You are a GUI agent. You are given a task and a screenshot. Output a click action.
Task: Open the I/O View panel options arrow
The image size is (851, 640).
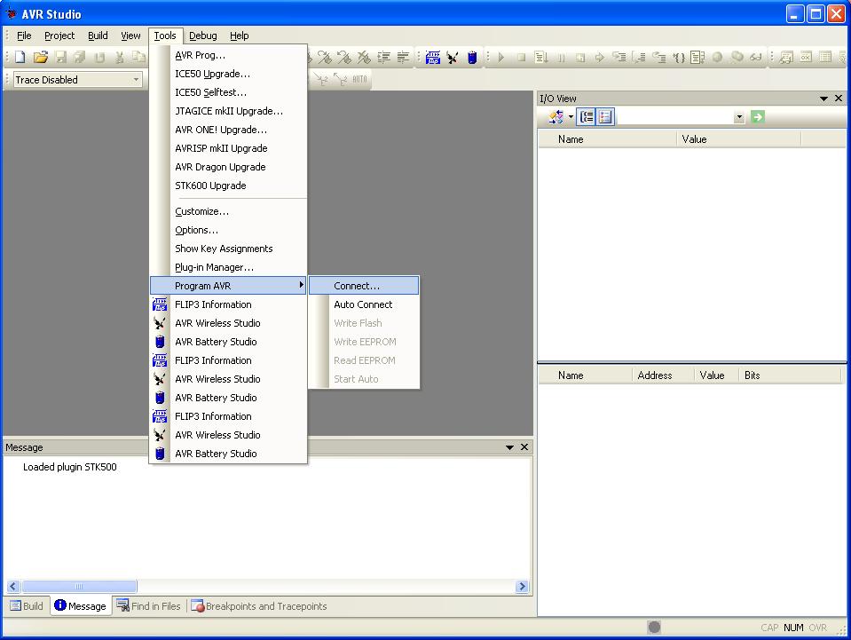[x=823, y=99]
